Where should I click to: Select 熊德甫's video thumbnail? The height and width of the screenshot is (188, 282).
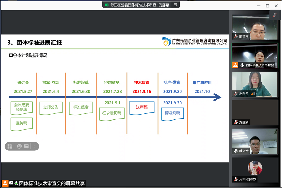[x=255, y=28]
